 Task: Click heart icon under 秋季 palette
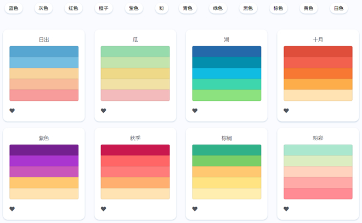click(103, 209)
